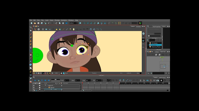199x111 pixels.
Task: Click the Library search input field
Action: 152,40
